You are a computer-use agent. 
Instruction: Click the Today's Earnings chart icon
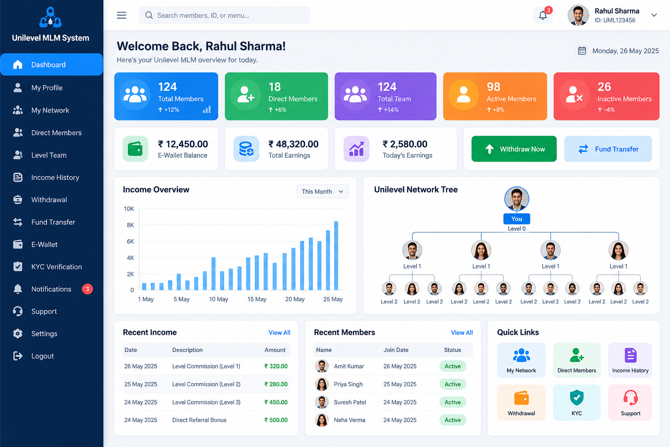[x=356, y=149]
